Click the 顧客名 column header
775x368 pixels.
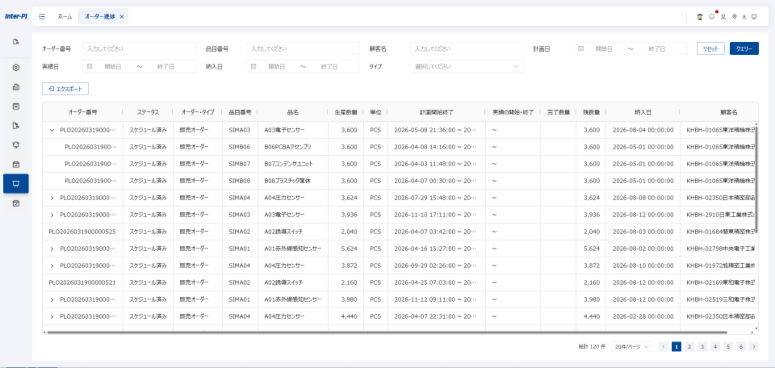(729, 112)
